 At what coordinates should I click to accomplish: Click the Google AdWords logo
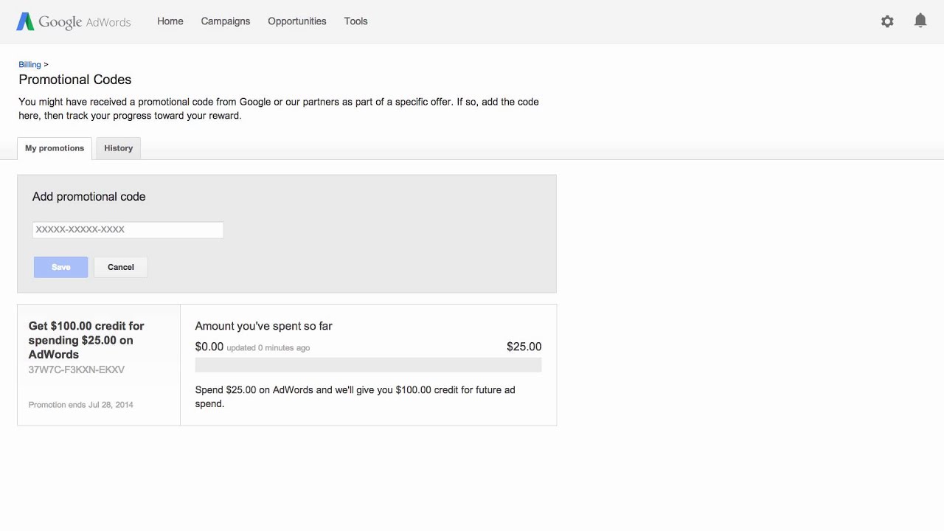(x=73, y=21)
